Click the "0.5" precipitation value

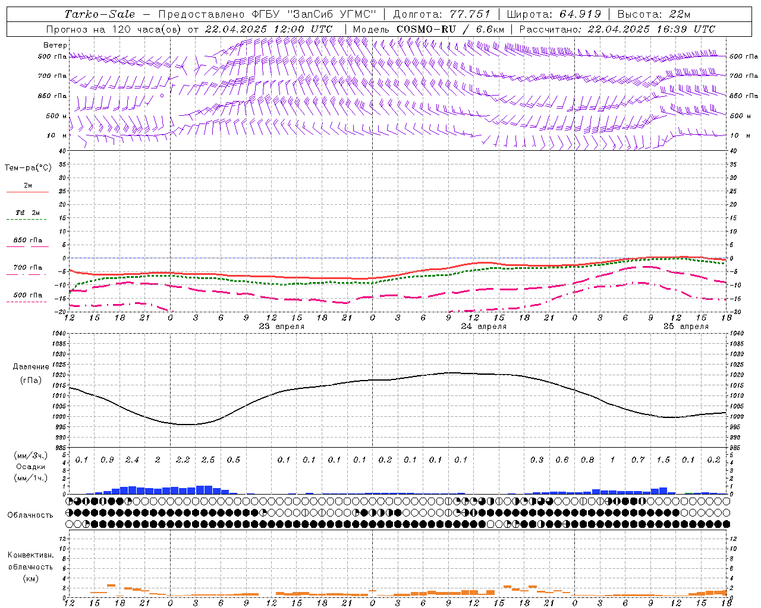coord(233,460)
